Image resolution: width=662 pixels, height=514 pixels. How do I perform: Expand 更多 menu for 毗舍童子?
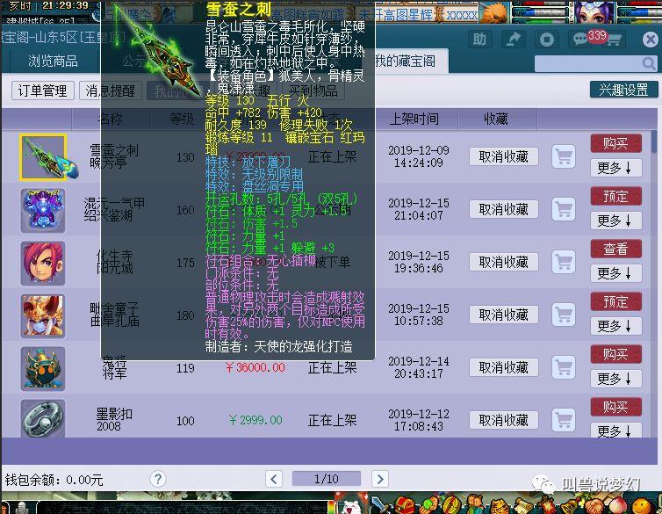(616, 326)
